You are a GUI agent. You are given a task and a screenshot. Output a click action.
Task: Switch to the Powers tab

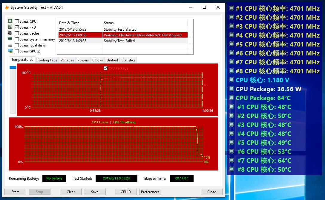click(83, 60)
